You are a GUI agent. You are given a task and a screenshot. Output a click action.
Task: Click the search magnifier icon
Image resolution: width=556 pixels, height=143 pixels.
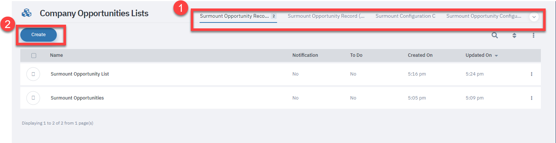point(495,35)
